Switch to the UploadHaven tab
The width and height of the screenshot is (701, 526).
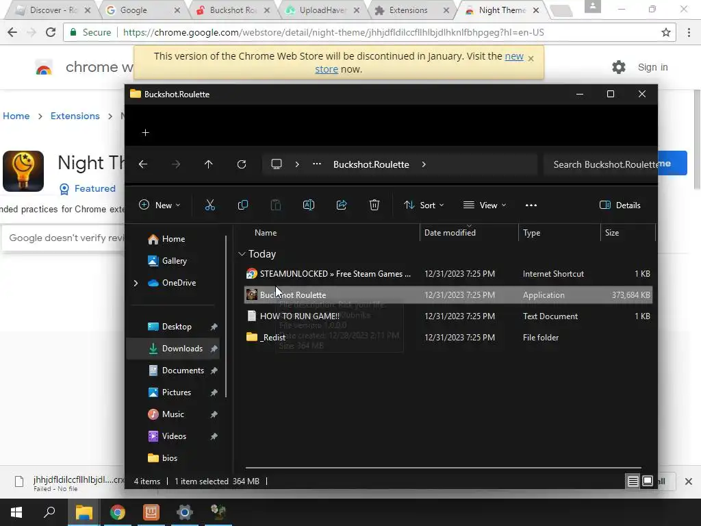pos(322,10)
